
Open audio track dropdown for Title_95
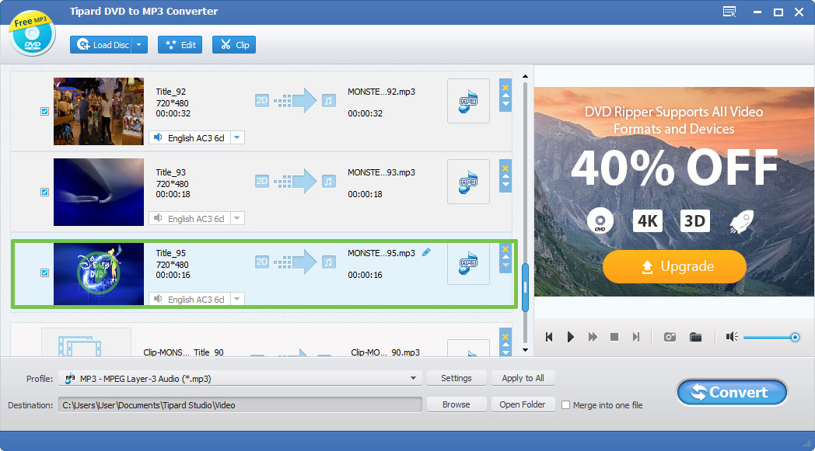(x=237, y=299)
